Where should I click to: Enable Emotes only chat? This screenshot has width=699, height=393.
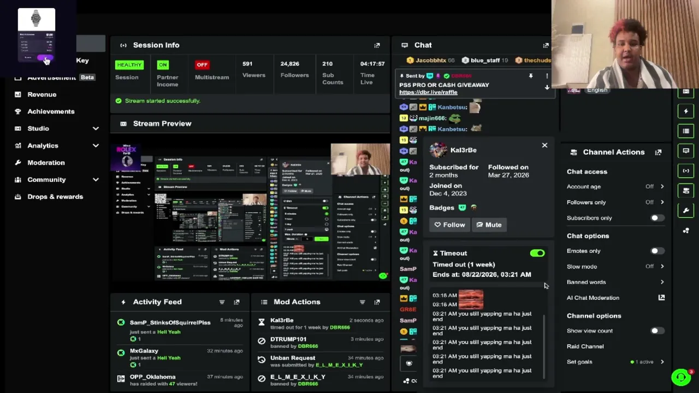point(657,251)
